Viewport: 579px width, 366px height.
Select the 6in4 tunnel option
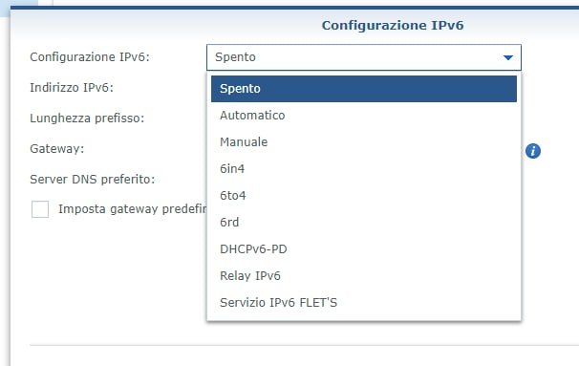pyautogui.click(x=364, y=169)
